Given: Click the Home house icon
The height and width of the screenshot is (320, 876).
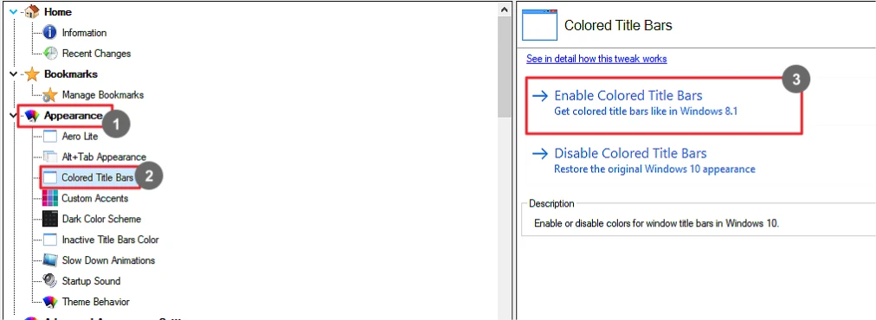Looking at the screenshot, I should pyautogui.click(x=32, y=12).
